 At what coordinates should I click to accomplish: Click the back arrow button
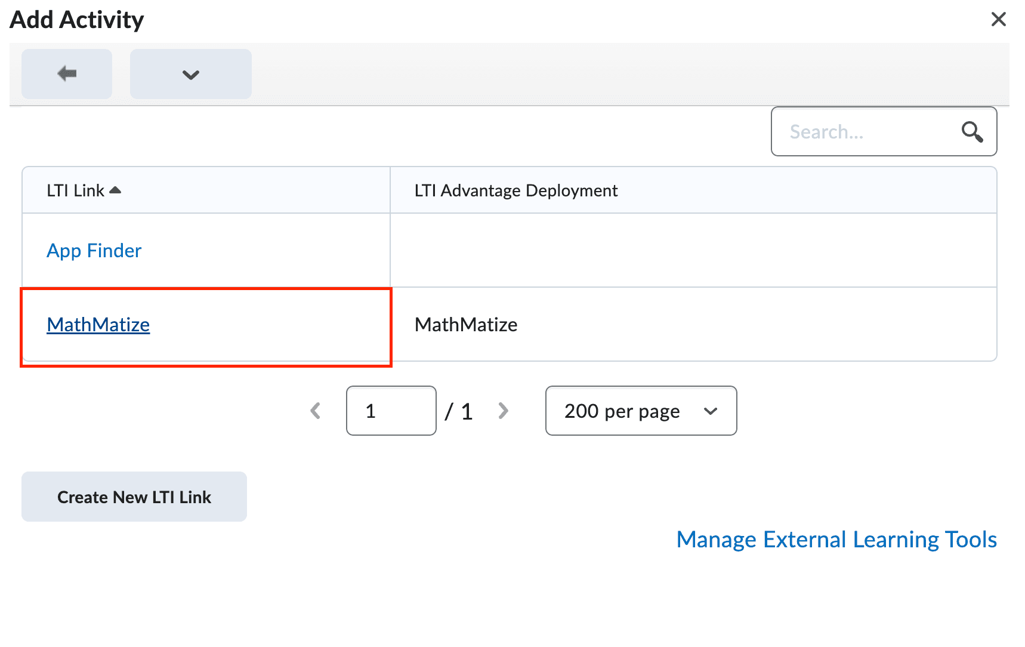click(x=67, y=74)
